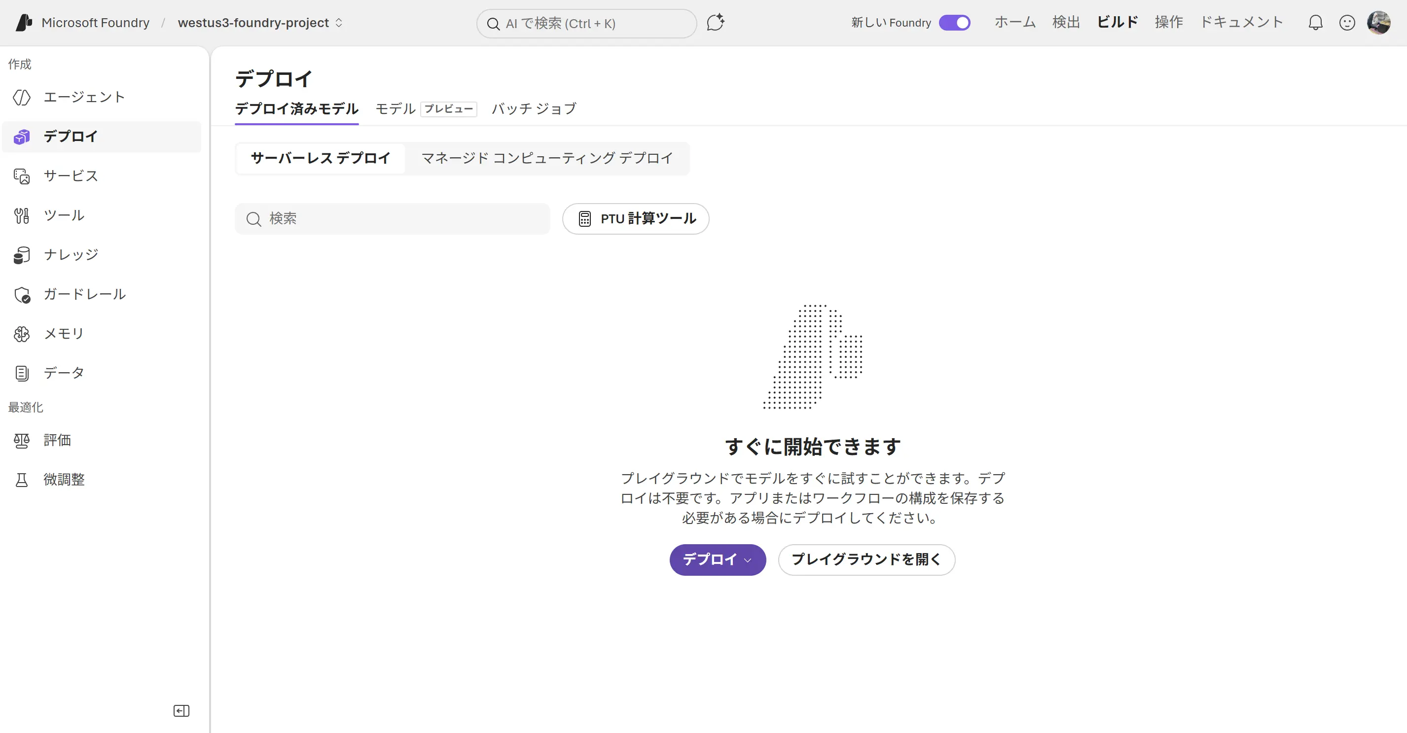Open the エージェント sidebar icon
1407x733 pixels.
22,97
